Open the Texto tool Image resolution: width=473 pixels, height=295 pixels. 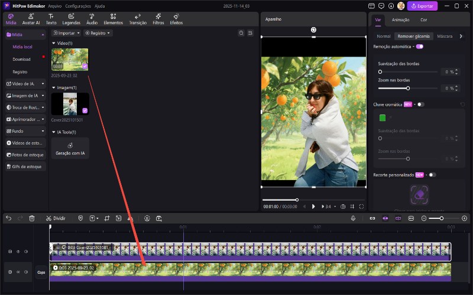coord(51,19)
